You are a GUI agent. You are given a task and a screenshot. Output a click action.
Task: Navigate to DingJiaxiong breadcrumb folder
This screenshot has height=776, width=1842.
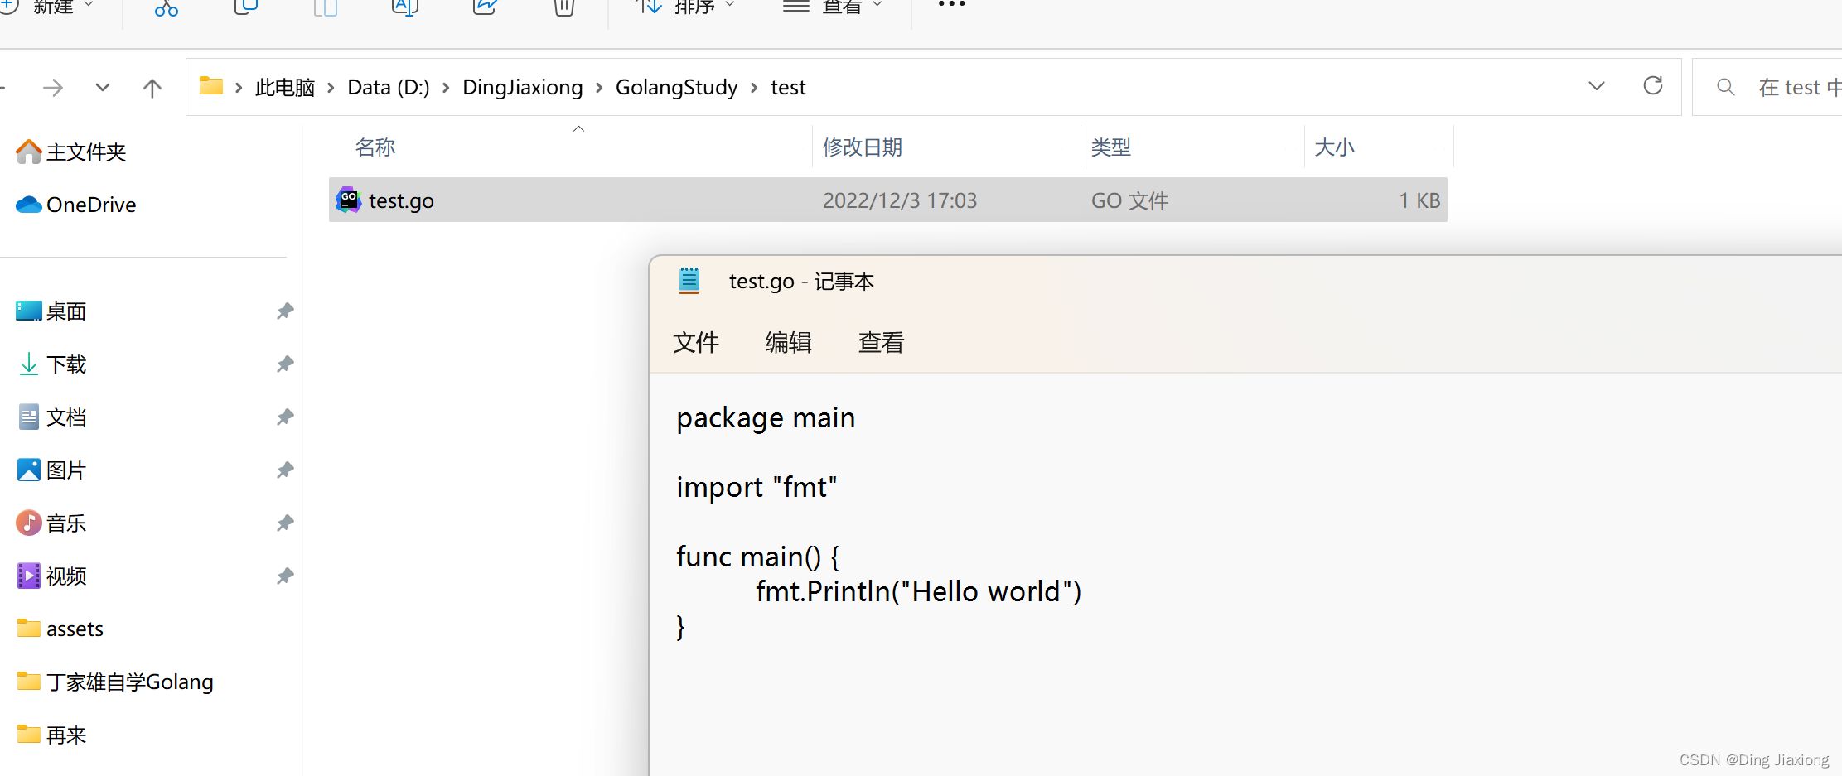coord(523,87)
